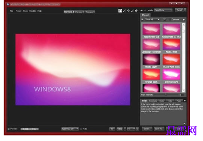The width and height of the screenshot is (203, 141).
Task: Switch to the Preview 3 tab
Action: [90, 12]
